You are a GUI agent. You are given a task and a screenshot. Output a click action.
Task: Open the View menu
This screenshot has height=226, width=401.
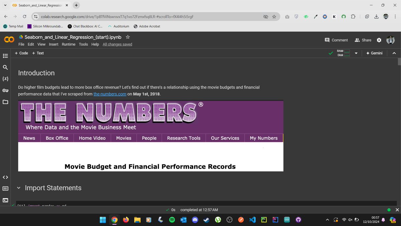[x=41, y=44]
